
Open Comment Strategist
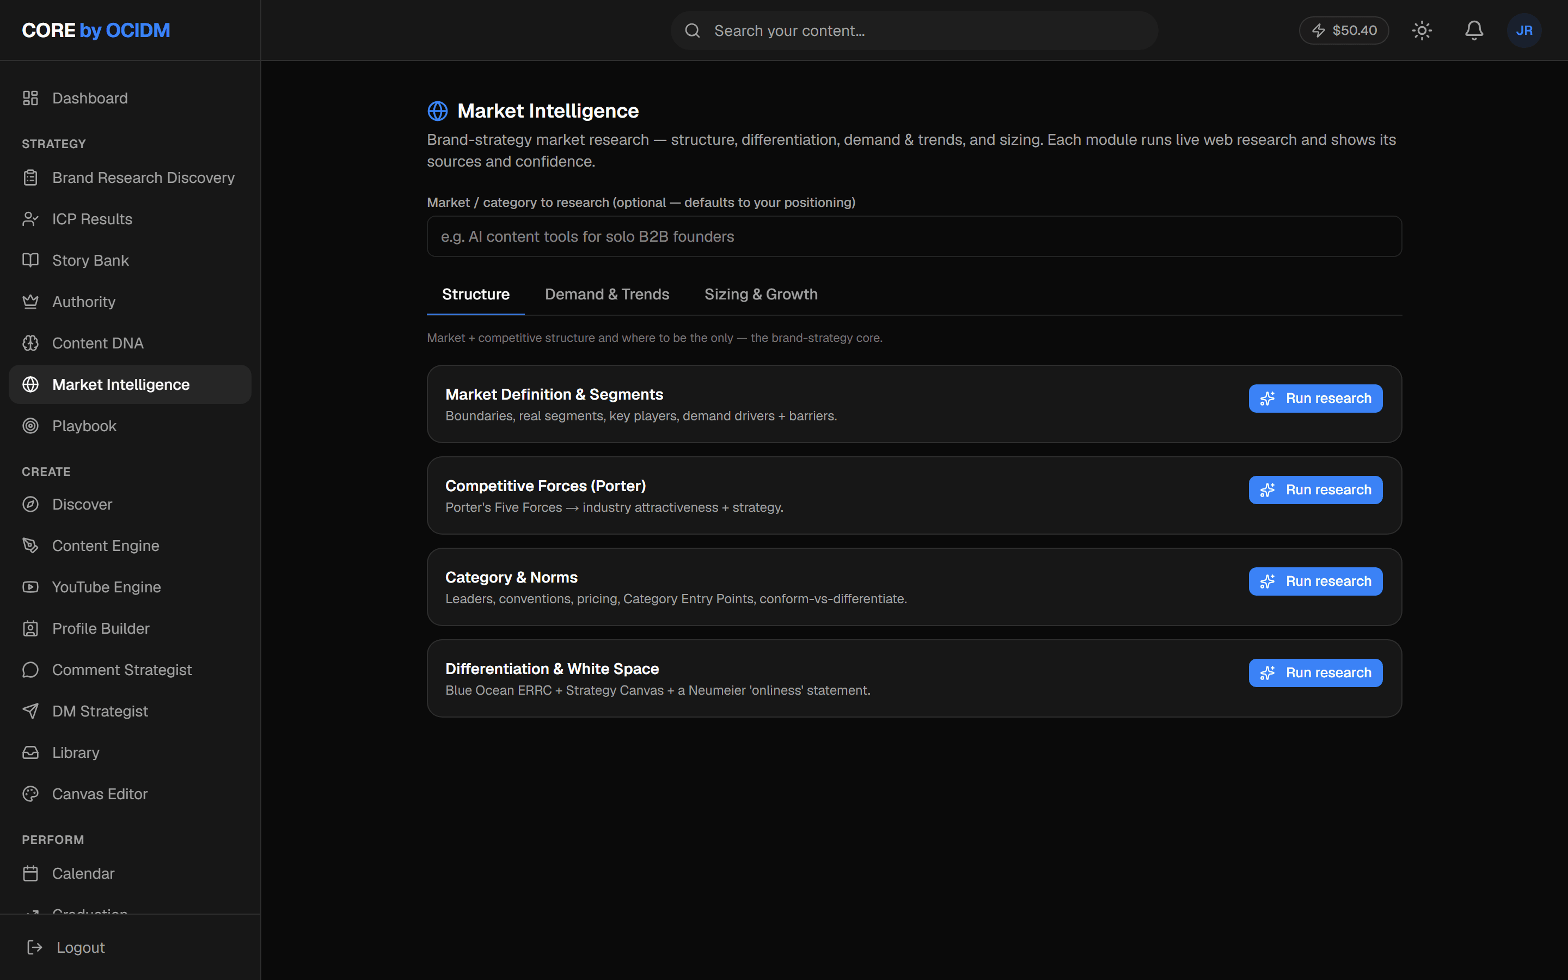pyautogui.click(x=130, y=670)
